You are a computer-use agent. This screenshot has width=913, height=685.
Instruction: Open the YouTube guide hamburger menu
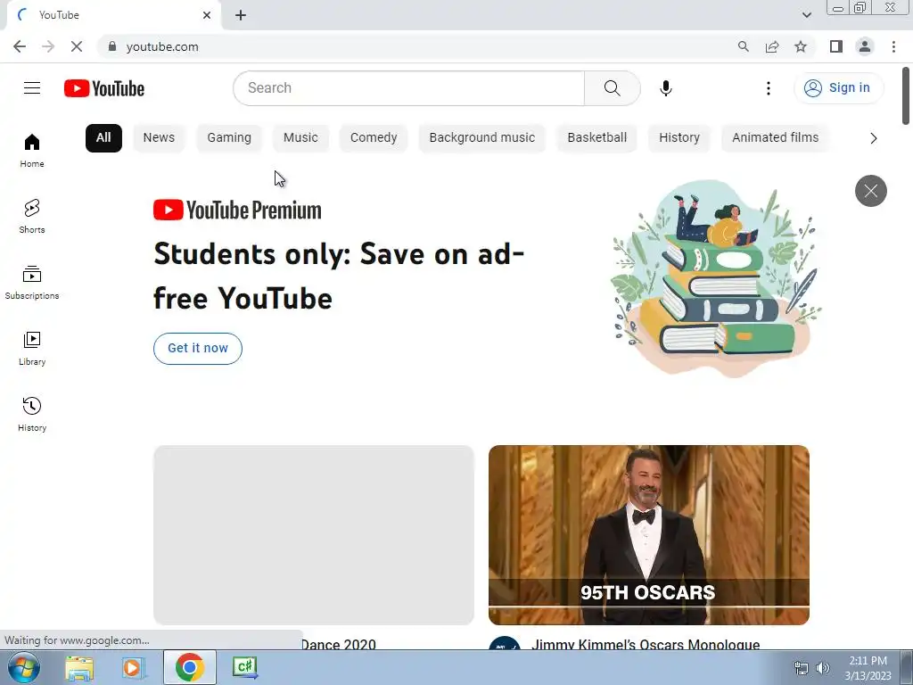point(32,88)
